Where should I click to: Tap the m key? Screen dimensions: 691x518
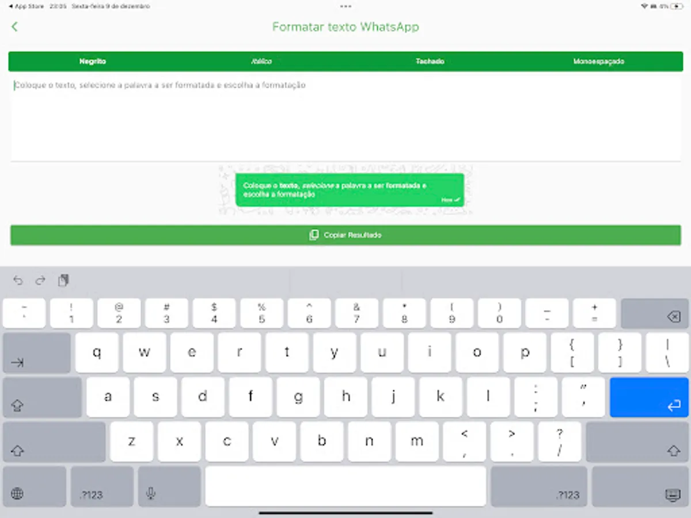coord(417,442)
